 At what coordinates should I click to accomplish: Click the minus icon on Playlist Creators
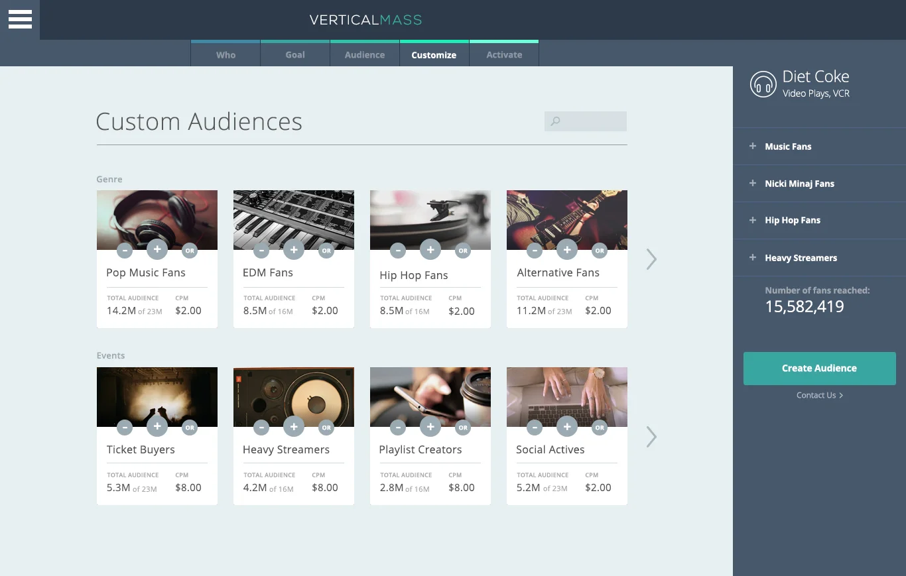398,427
